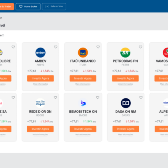Favorite the REDE D OR ON card
168x168 pixels.
pos(56,98)
